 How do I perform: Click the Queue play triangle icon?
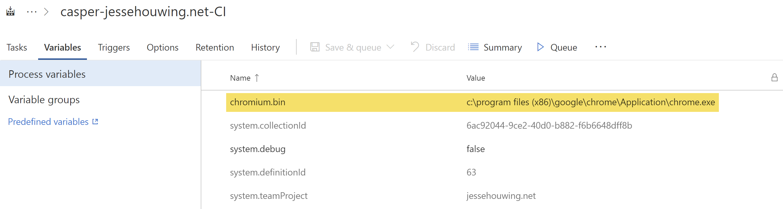point(540,47)
